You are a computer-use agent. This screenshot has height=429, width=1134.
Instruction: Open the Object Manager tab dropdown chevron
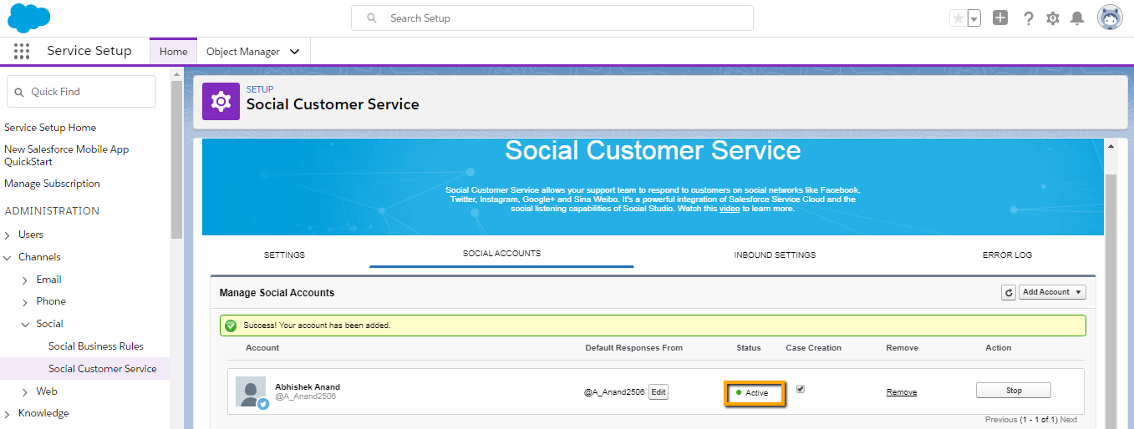coord(294,52)
